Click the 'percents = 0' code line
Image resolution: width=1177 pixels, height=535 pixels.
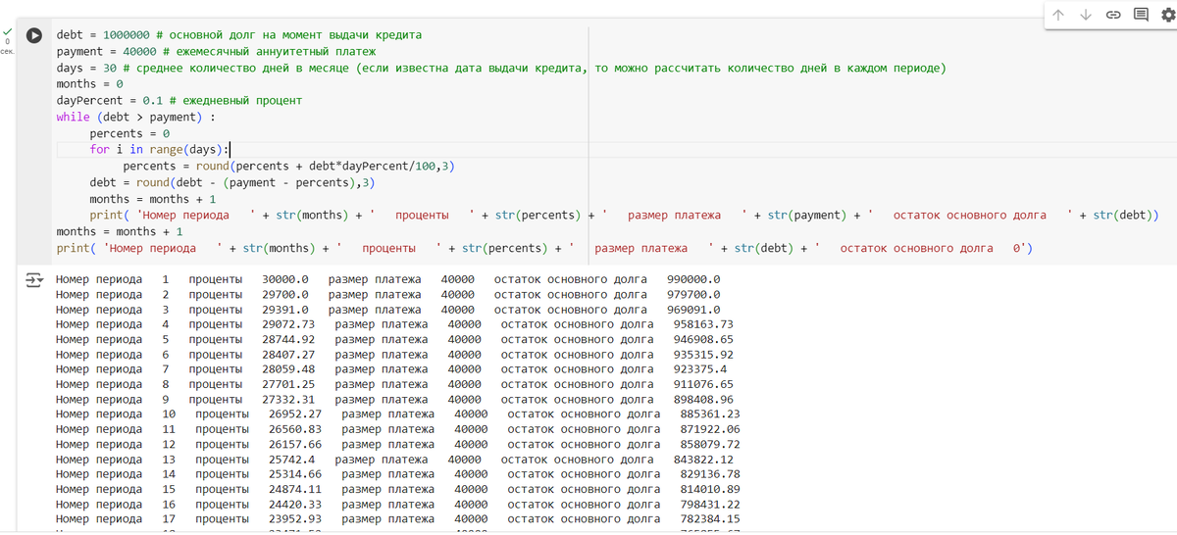point(129,133)
